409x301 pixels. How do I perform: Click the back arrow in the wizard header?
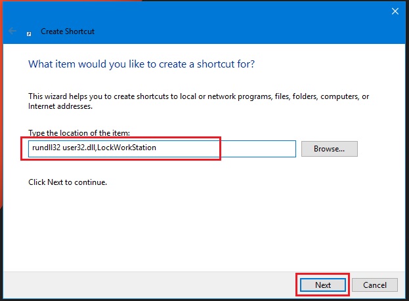[12, 31]
